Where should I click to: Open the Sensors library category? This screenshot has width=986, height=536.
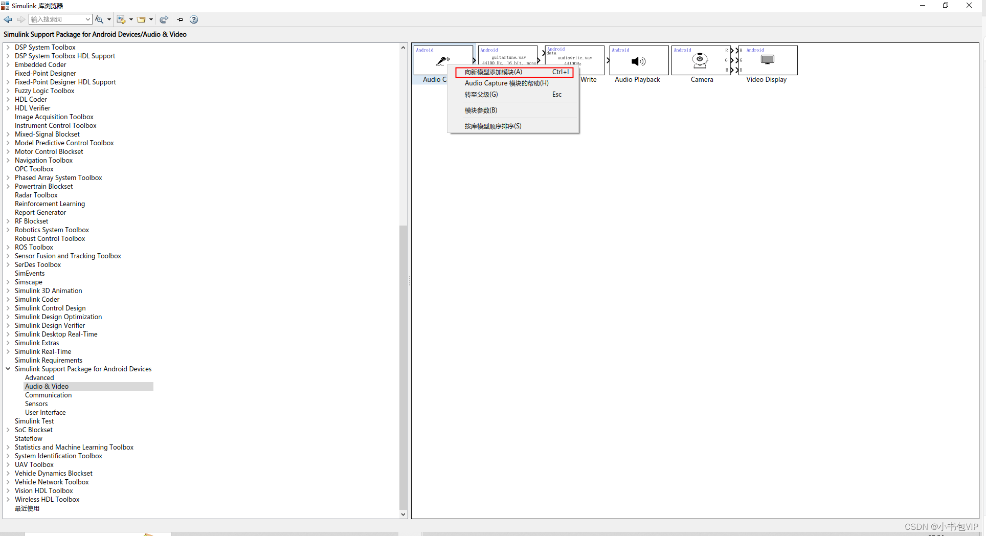tap(36, 404)
